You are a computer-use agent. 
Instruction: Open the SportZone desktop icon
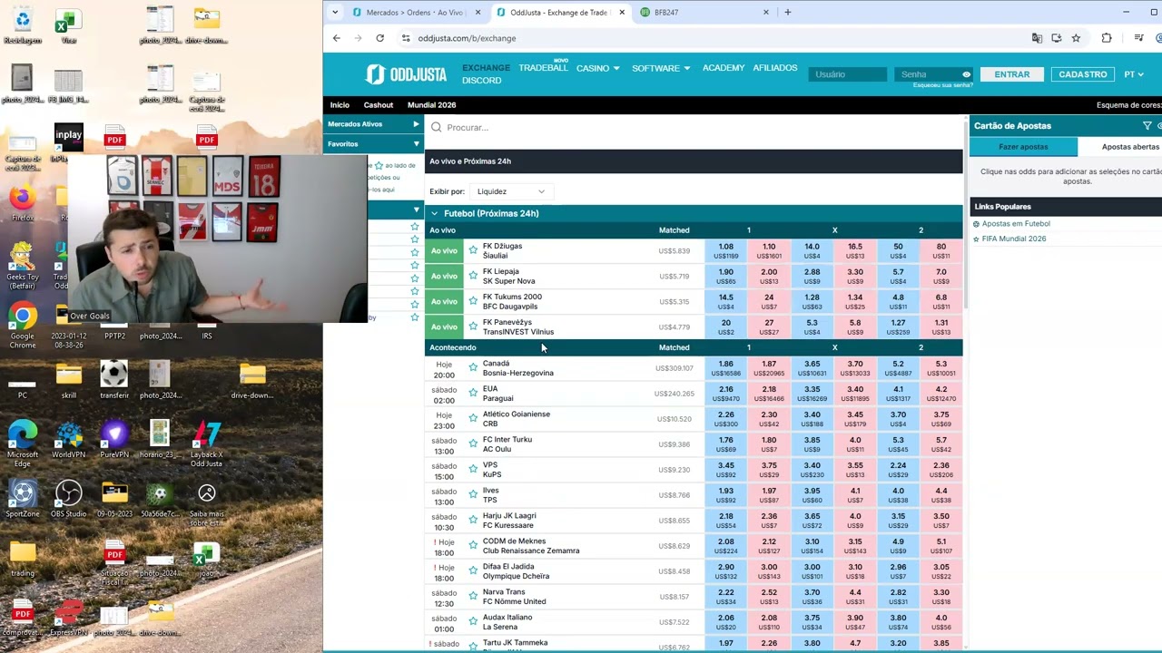[x=23, y=498]
